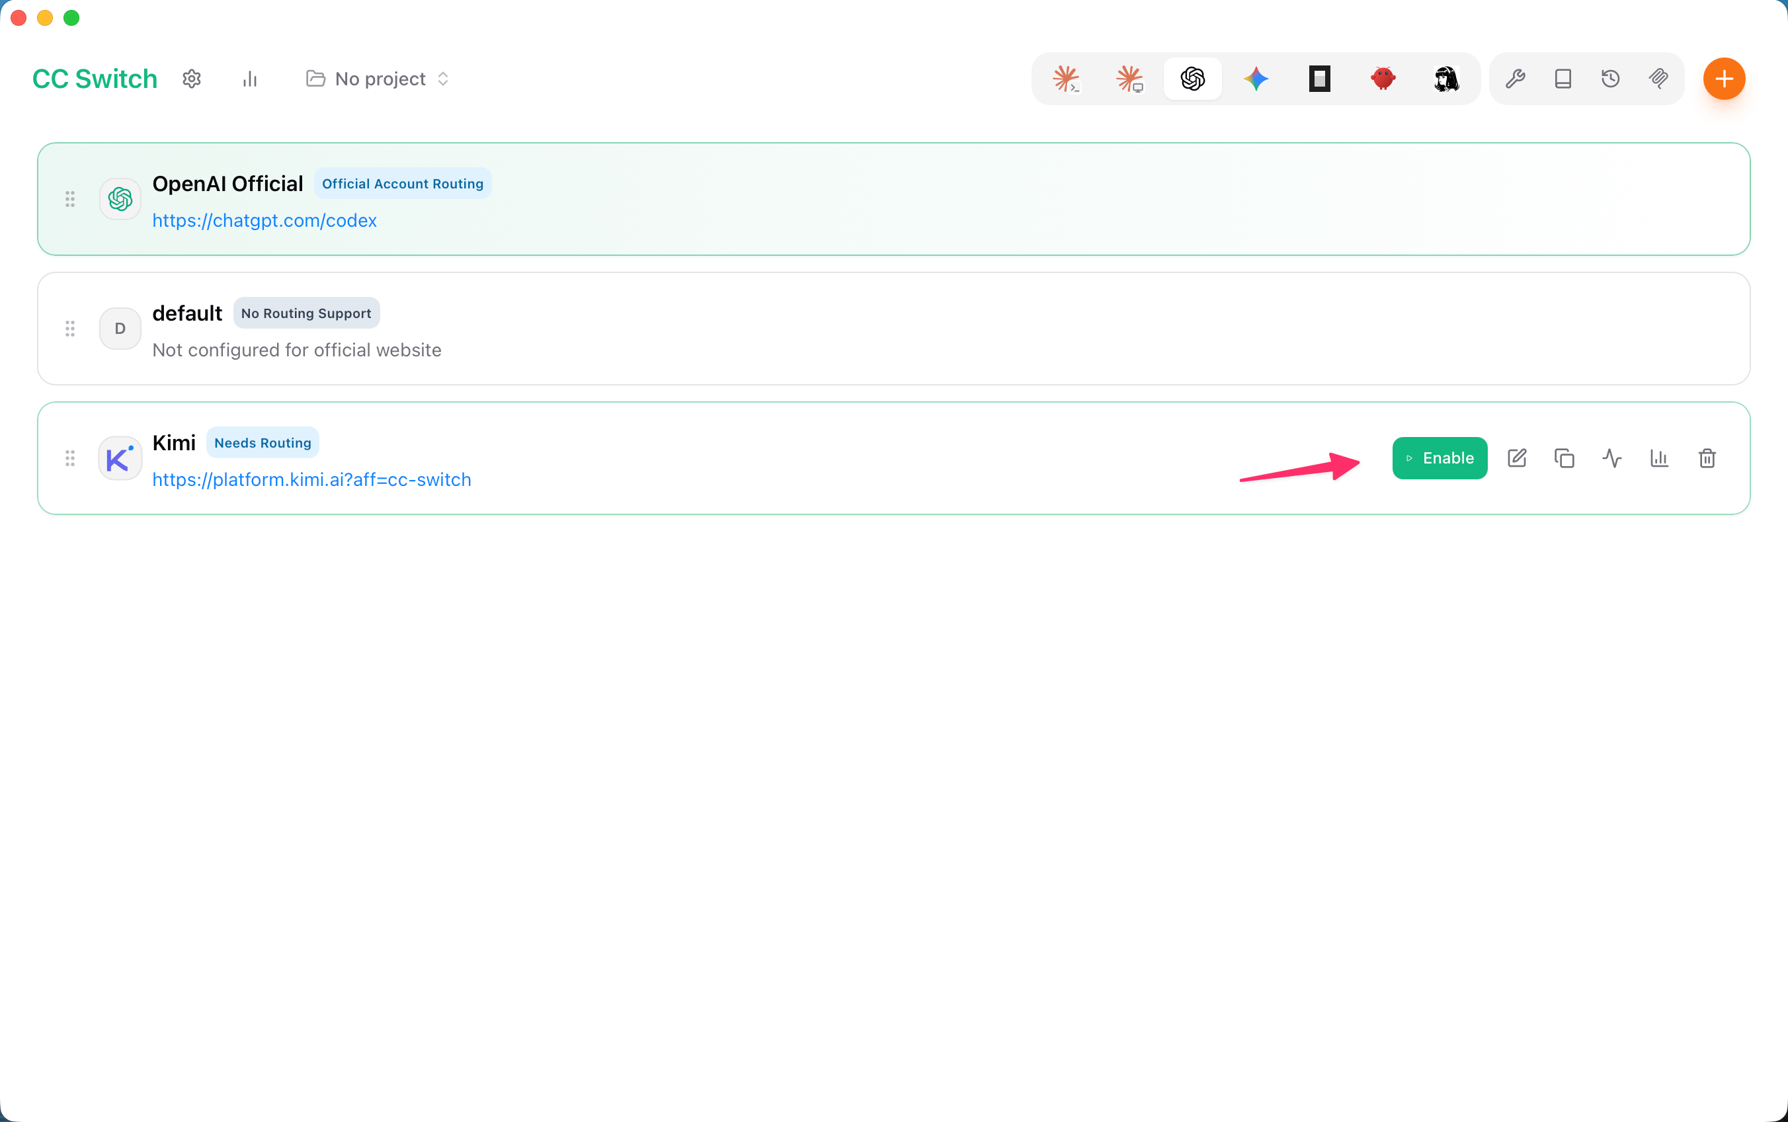Enable the Kimi provider
Image resolution: width=1788 pixels, height=1122 pixels.
(x=1440, y=459)
